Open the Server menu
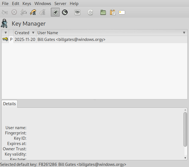The height and width of the screenshot is (167, 189). (x=60, y=4)
